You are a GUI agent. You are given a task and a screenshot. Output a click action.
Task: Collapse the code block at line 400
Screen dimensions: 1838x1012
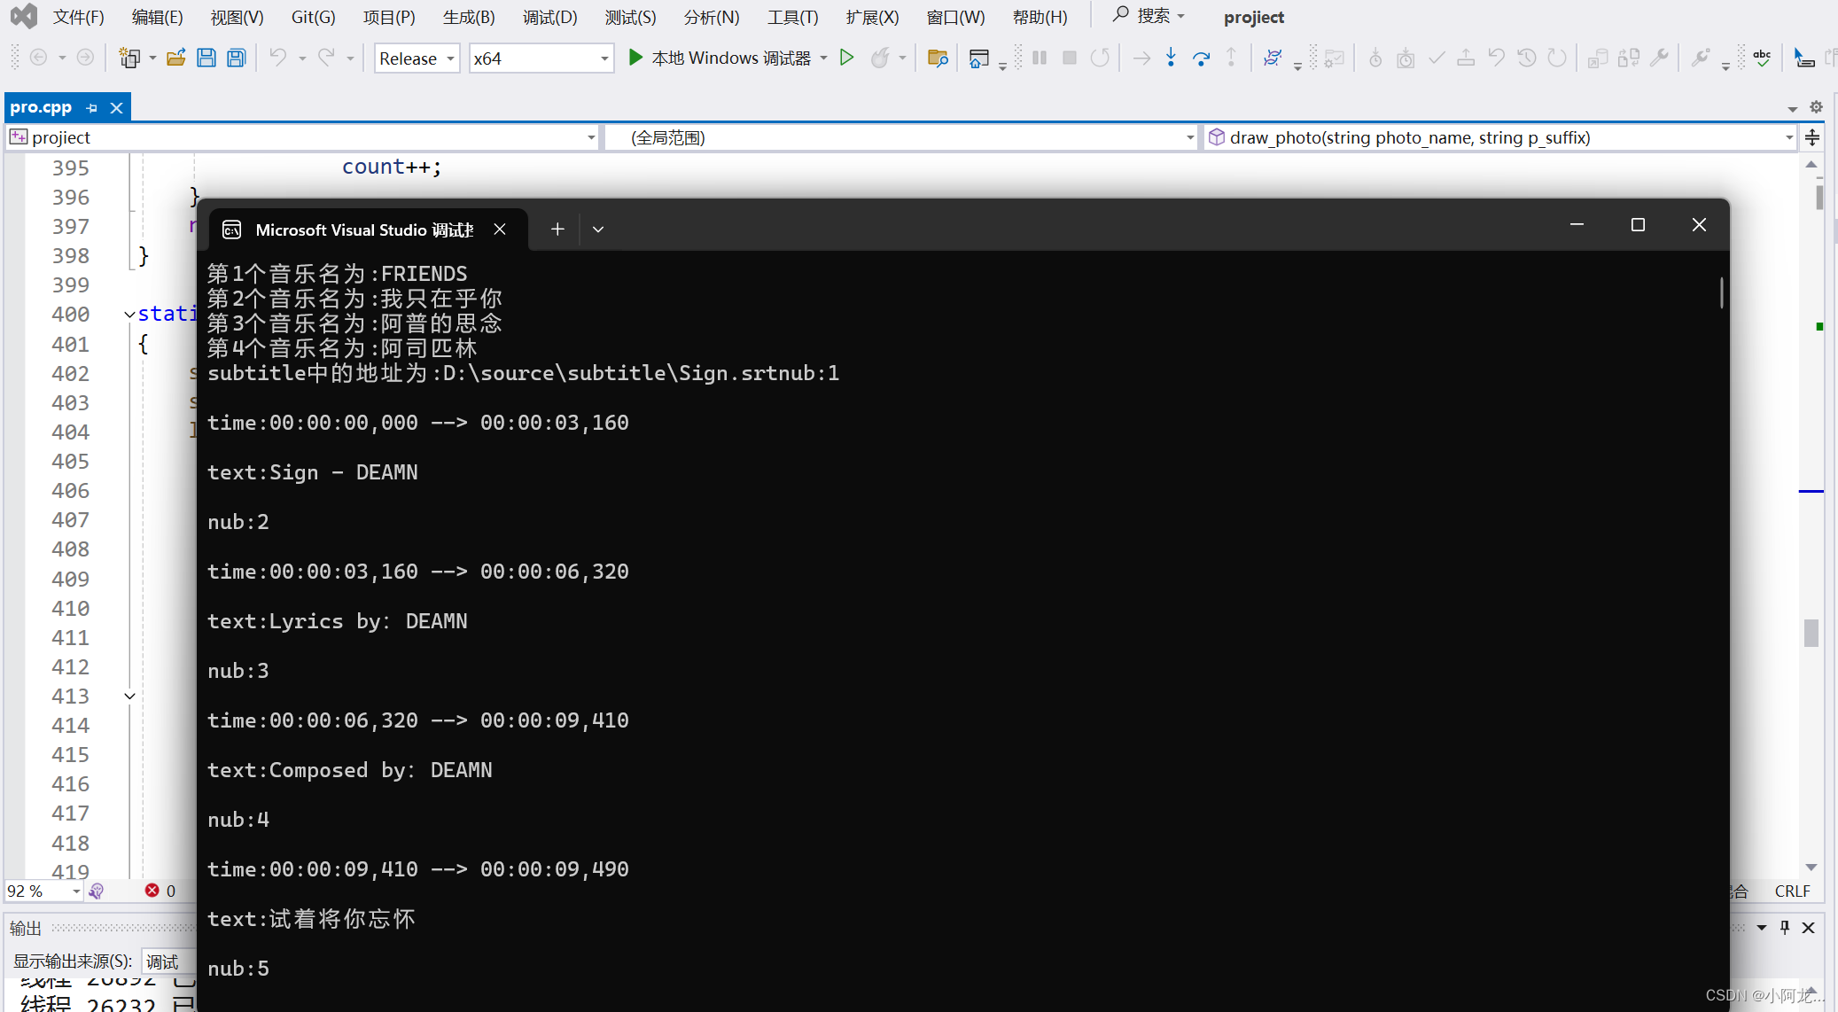(x=129, y=315)
